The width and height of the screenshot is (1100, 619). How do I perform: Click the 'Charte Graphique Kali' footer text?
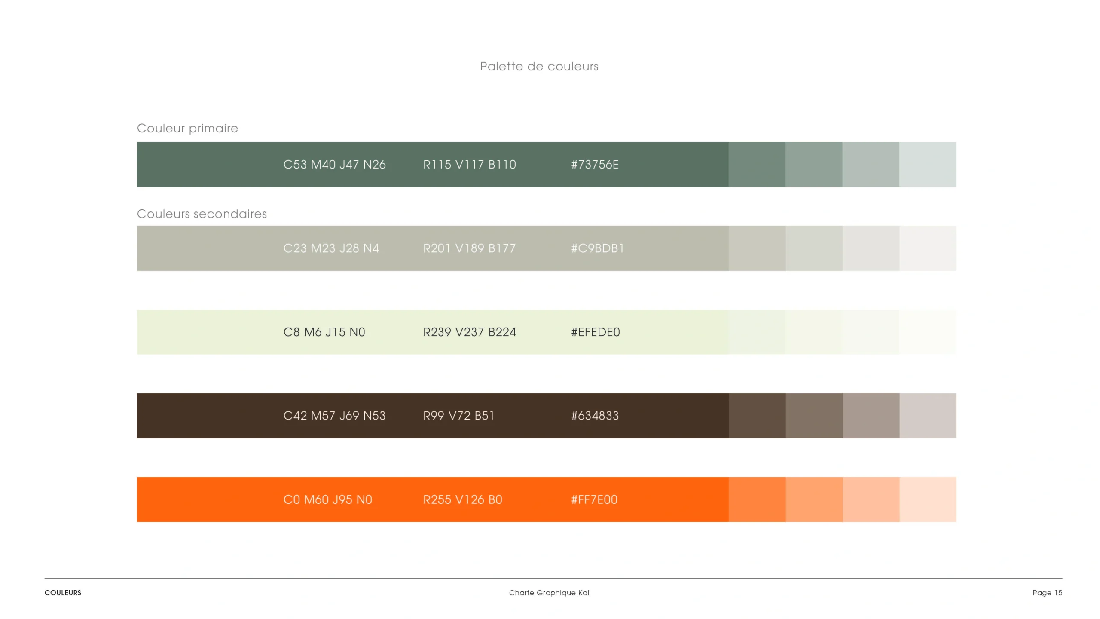pos(550,593)
